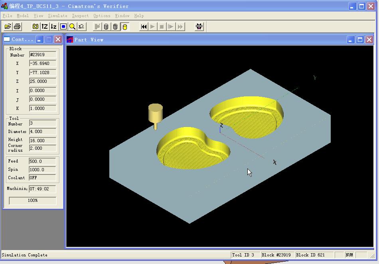Viewport: 379px width, 264px height.
Task: Select the wireframe cylinder tool display
Action: coord(106,27)
